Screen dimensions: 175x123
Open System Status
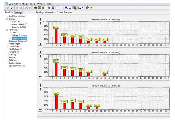[15, 63]
